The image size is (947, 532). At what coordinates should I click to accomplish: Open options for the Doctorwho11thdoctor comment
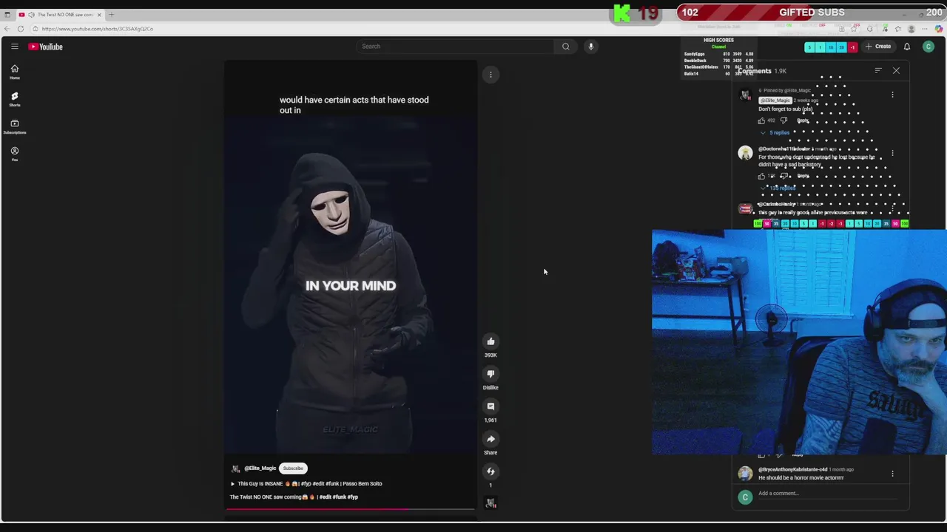892,153
